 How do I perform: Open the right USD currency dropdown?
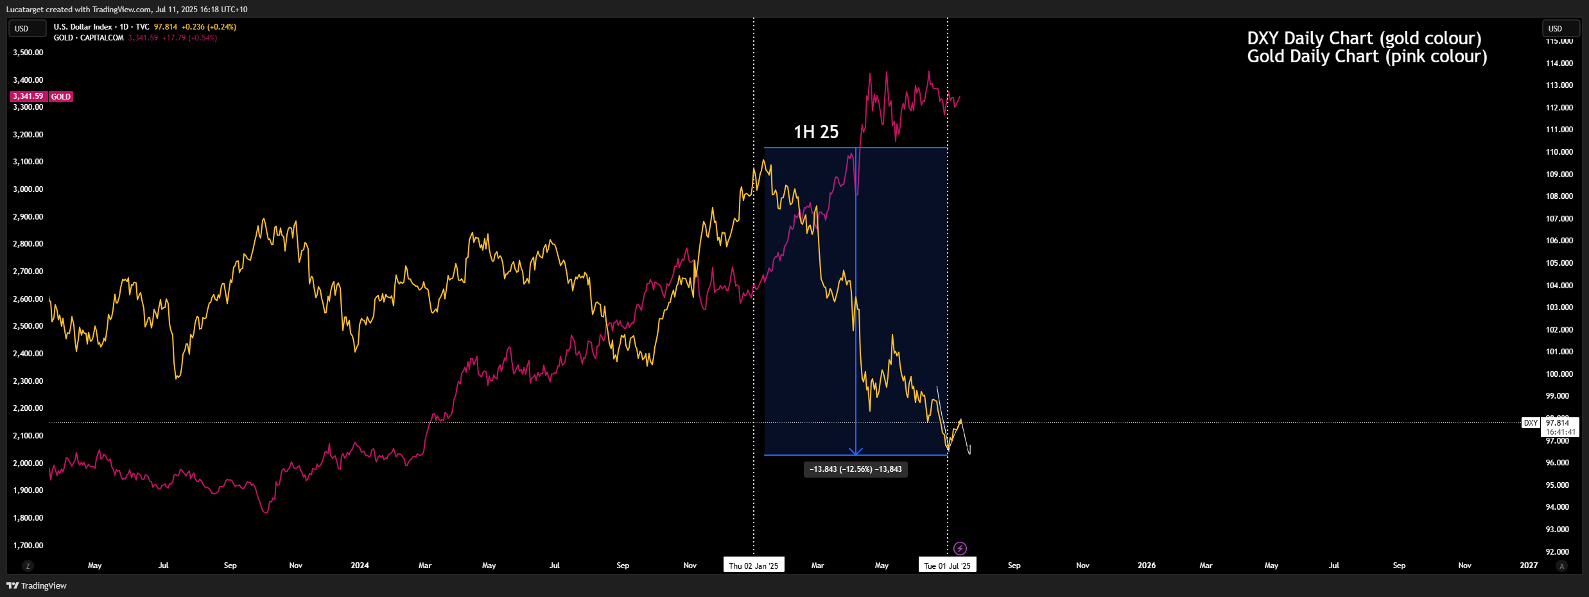[1560, 28]
